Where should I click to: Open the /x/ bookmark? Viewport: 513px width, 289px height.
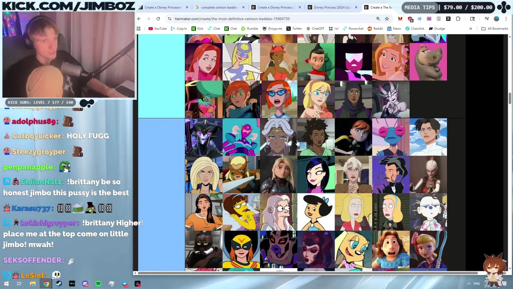pos(333,28)
